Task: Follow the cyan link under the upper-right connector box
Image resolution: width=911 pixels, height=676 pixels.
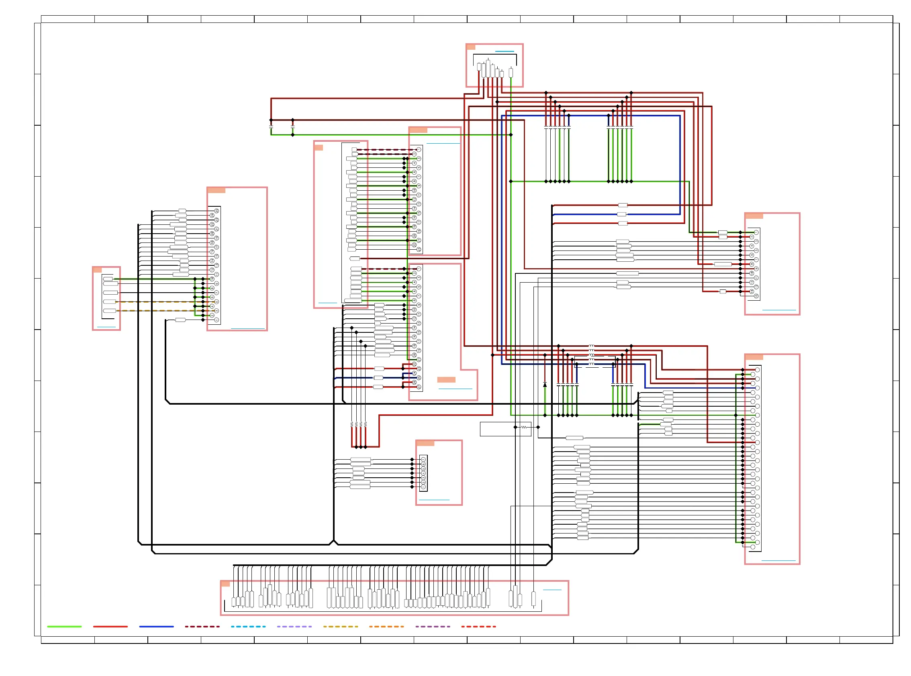Action: click(779, 310)
